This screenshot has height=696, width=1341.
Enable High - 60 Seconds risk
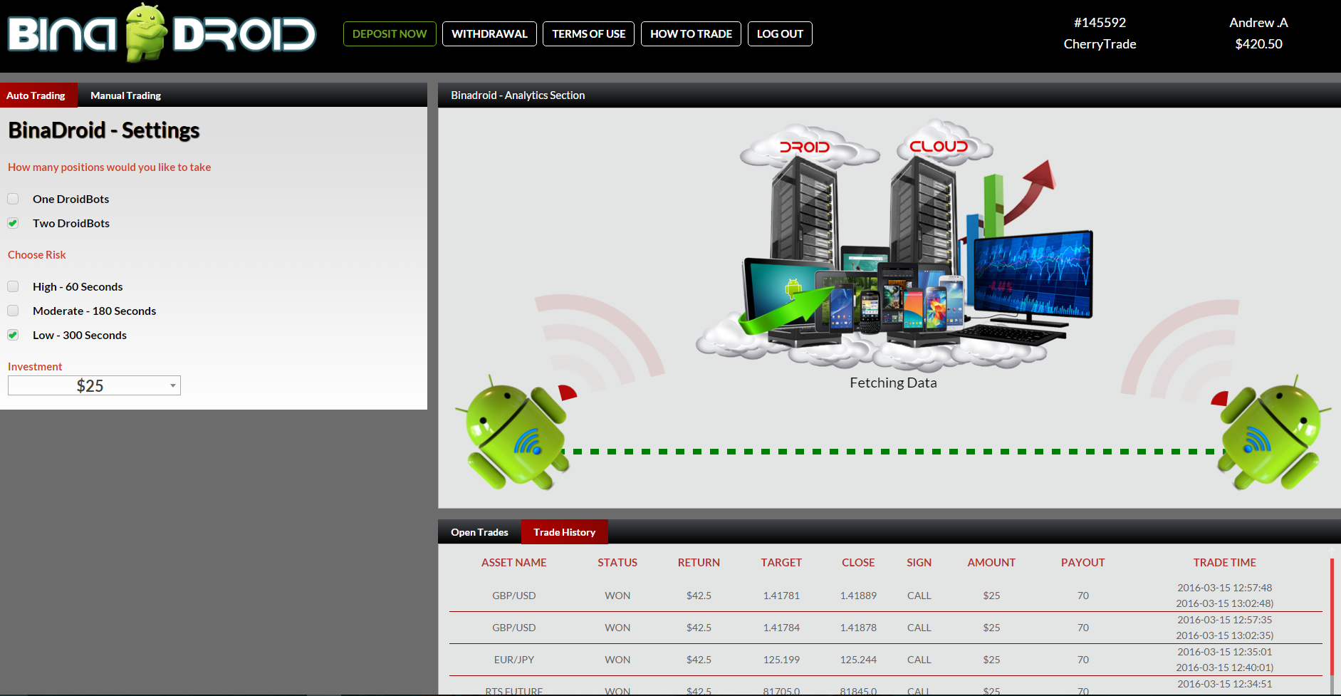point(14,286)
